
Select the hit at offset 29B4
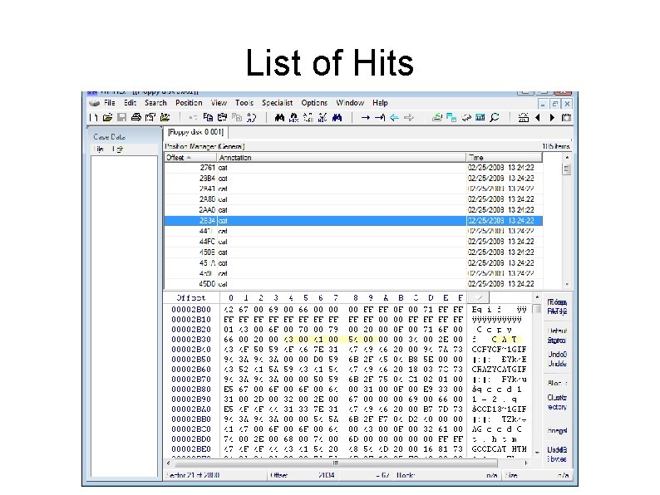(353, 178)
